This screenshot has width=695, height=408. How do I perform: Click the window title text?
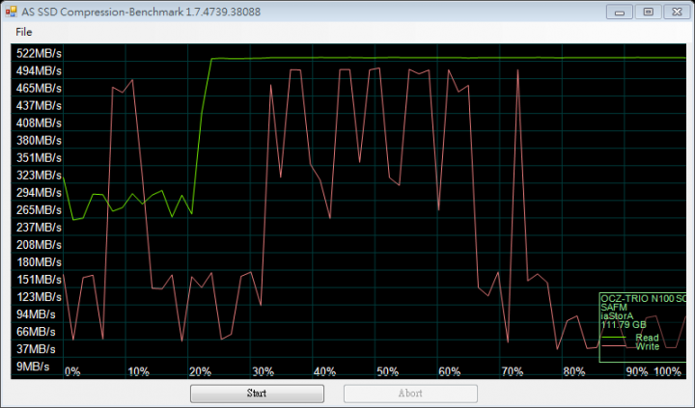(141, 12)
